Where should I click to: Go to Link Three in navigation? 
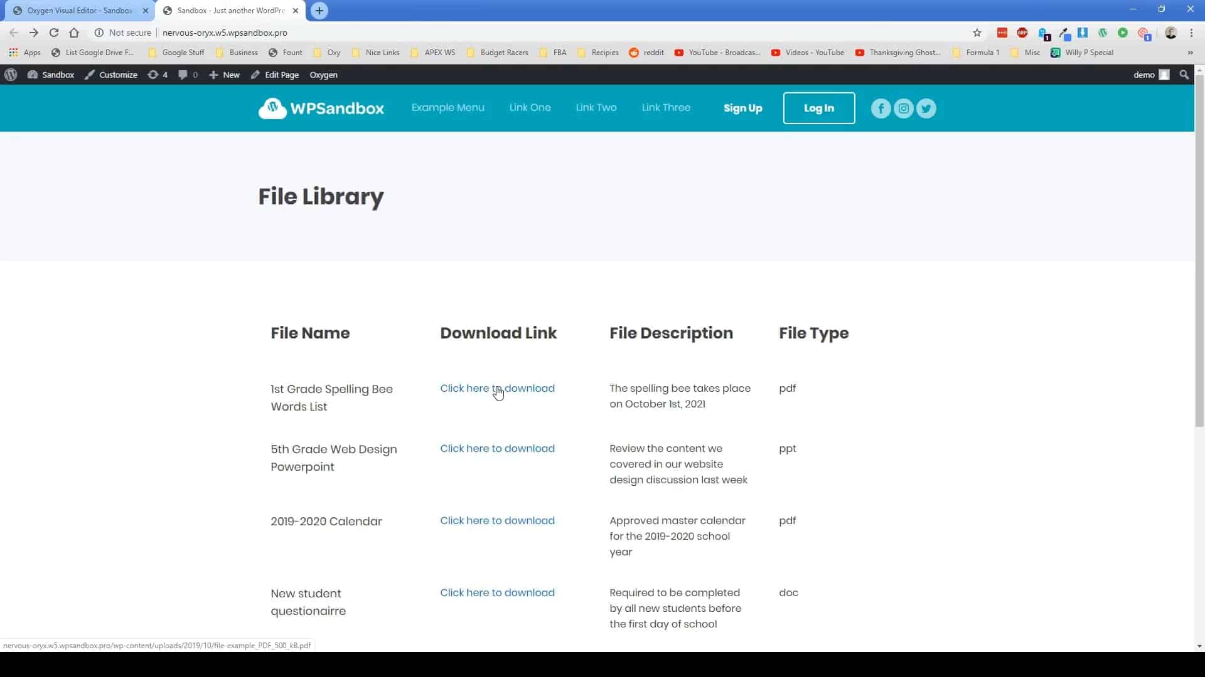666,108
